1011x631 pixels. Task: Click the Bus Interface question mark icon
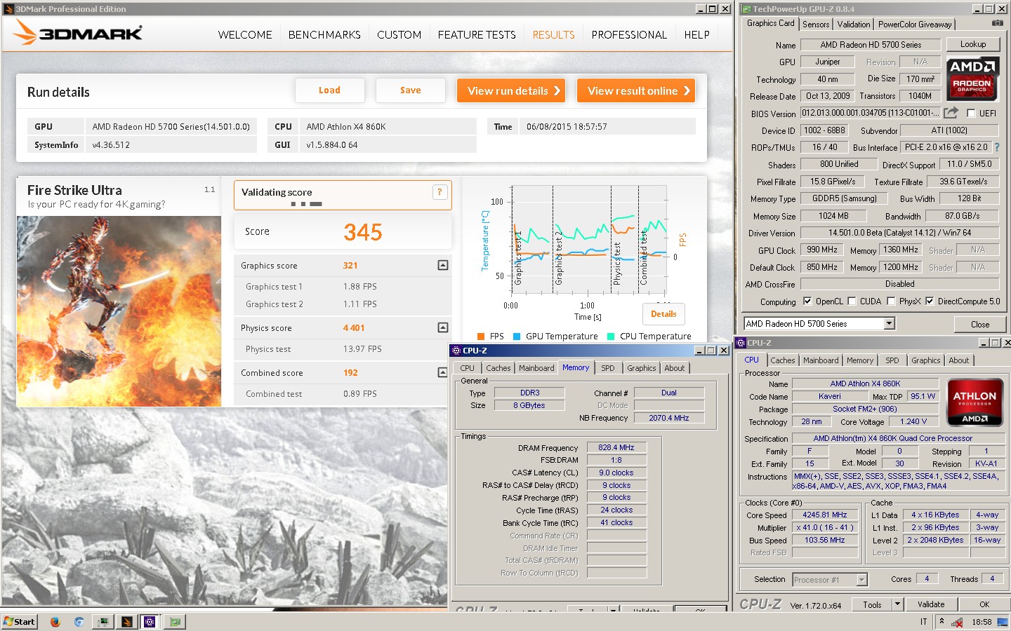(996, 147)
